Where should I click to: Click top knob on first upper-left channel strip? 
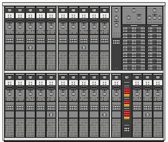(10, 10)
